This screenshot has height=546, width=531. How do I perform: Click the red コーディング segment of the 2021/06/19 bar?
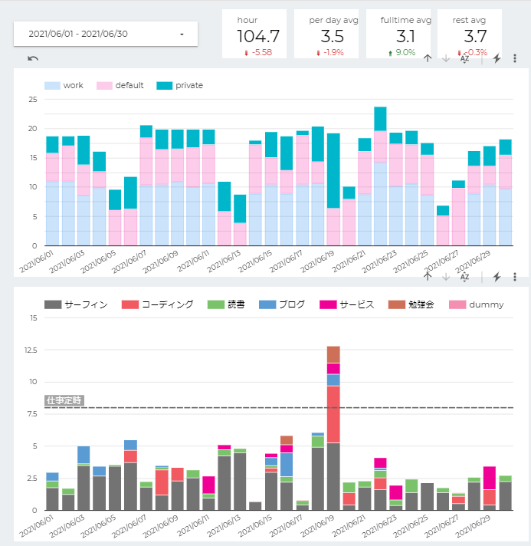click(x=333, y=414)
